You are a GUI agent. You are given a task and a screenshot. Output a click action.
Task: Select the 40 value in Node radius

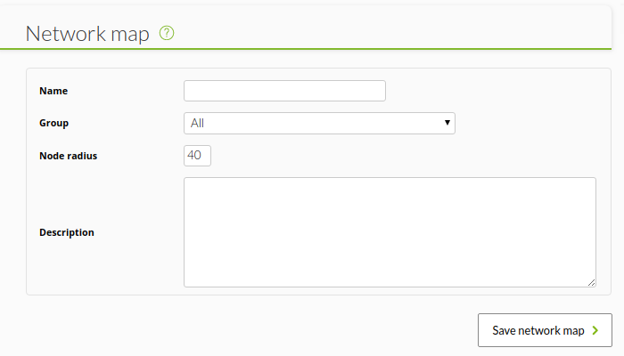coord(194,155)
